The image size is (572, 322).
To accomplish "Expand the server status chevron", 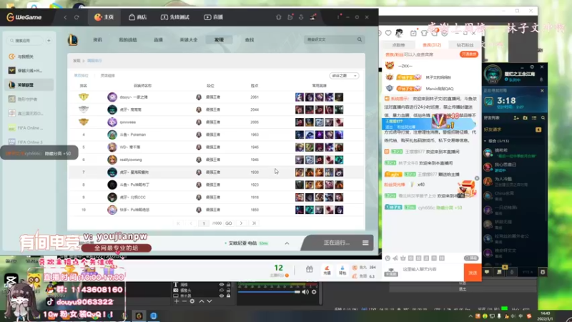I will (x=287, y=243).
